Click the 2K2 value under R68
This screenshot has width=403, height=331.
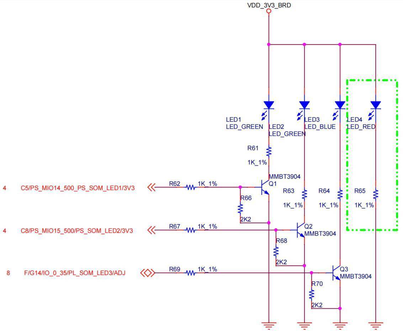point(281,262)
